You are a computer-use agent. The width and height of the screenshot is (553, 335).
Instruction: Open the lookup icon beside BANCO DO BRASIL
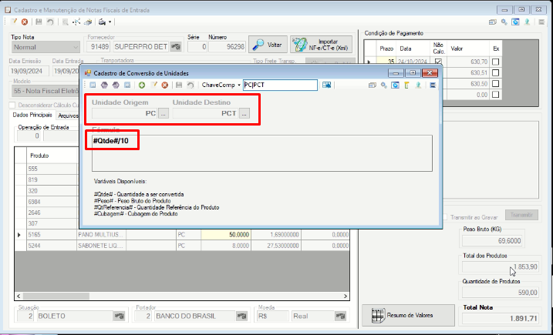(241, 316)
